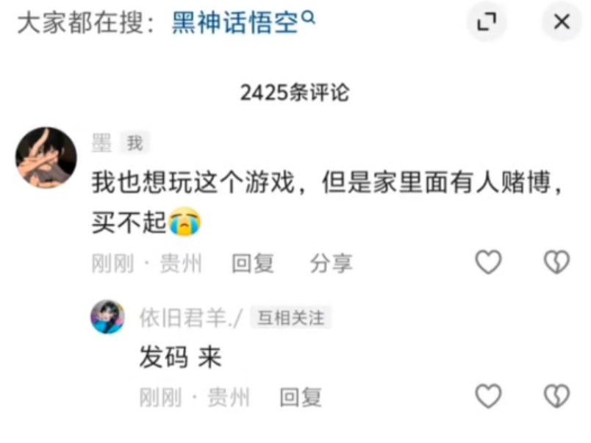Expand comments panel to full screen
The height and width of the screenshot is (443, 591).
coord(487,21)
